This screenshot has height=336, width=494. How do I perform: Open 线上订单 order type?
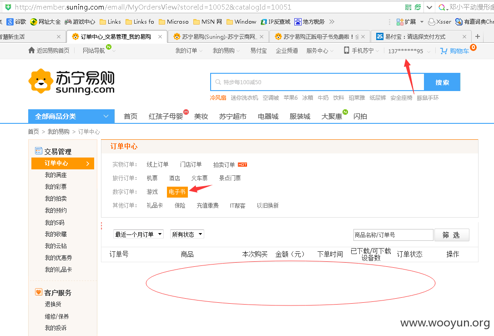coord(157,164)
